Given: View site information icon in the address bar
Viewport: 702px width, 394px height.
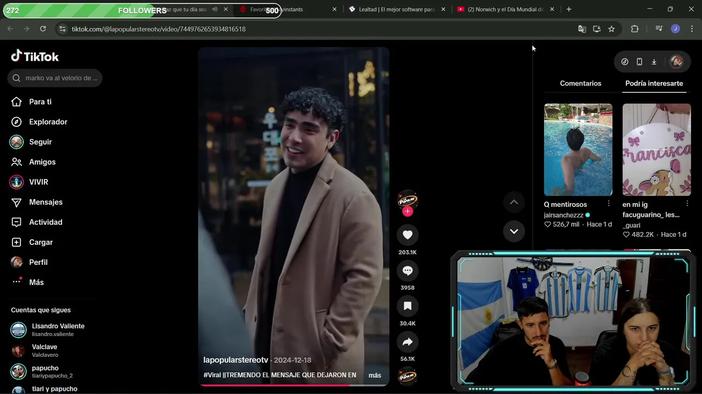Looking at the screenshot, I should pyautogui.click(x=63, y=29).
